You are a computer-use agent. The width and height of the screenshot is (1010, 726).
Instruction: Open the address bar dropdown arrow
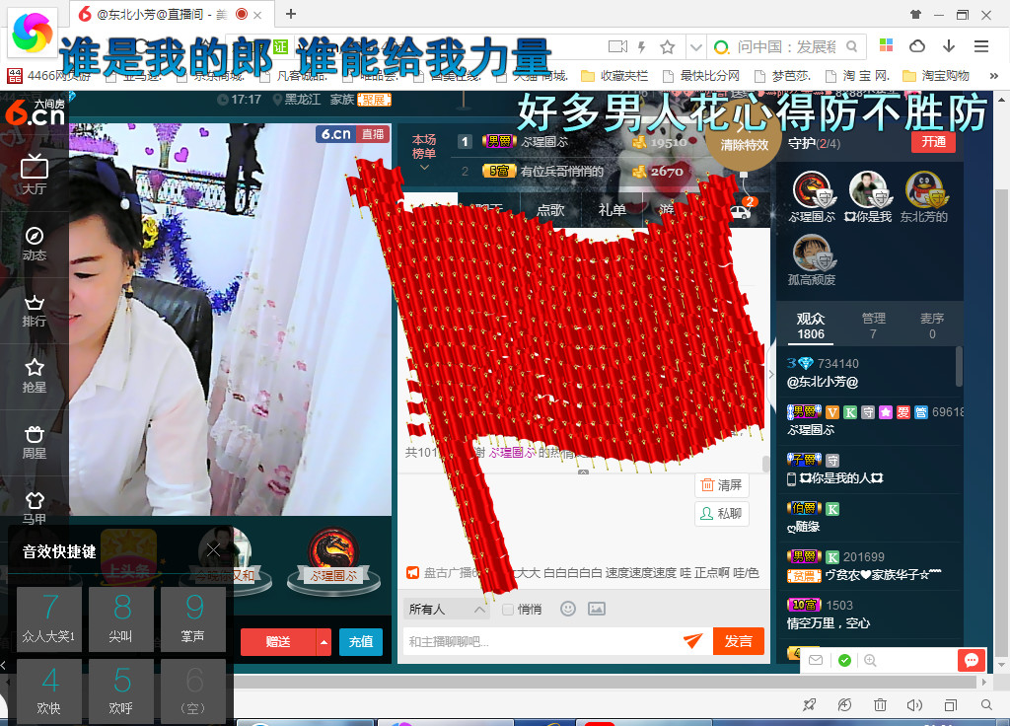[695, 46]
